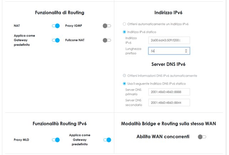Toggle default gateway switch under Funzionalità Routing IPv6
This screenshot has height=155, width=229.
[x=107, y=140]
